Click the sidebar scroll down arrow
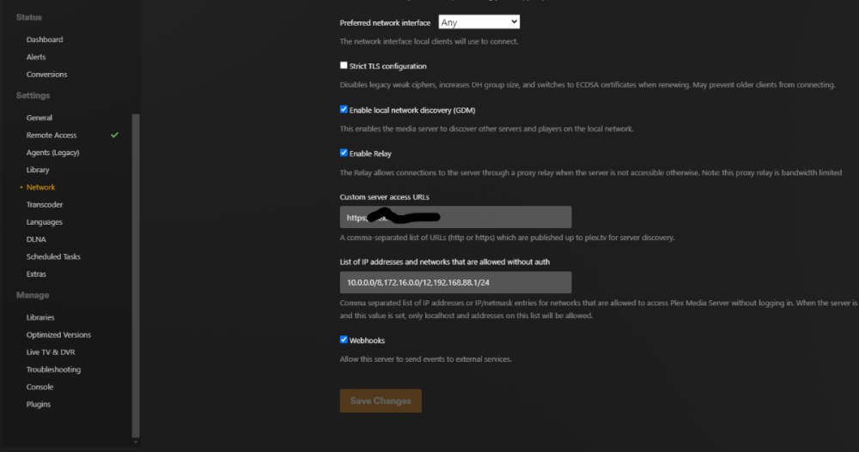The width and height of the screenshot is (859, 452). 136,443
